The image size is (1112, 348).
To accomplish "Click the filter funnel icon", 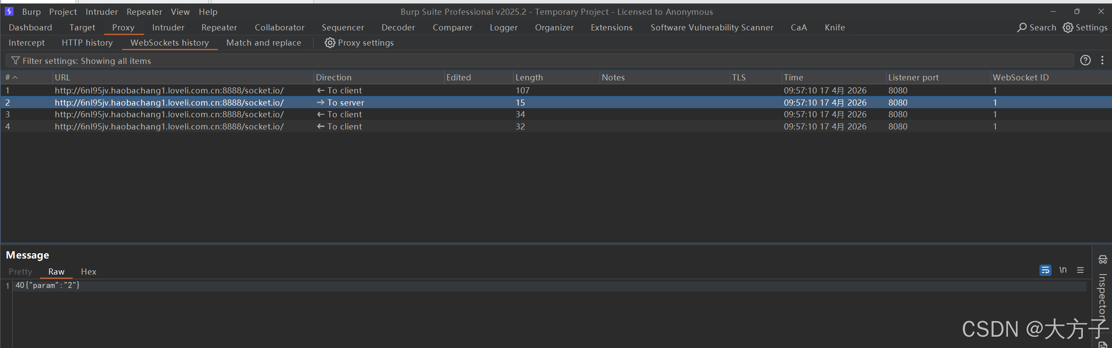I will [15, 60].
